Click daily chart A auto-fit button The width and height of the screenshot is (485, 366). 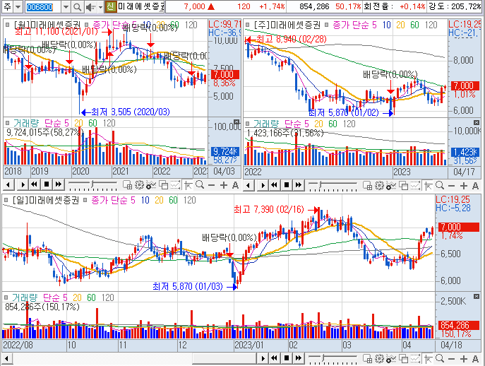(x=475, y=358)
